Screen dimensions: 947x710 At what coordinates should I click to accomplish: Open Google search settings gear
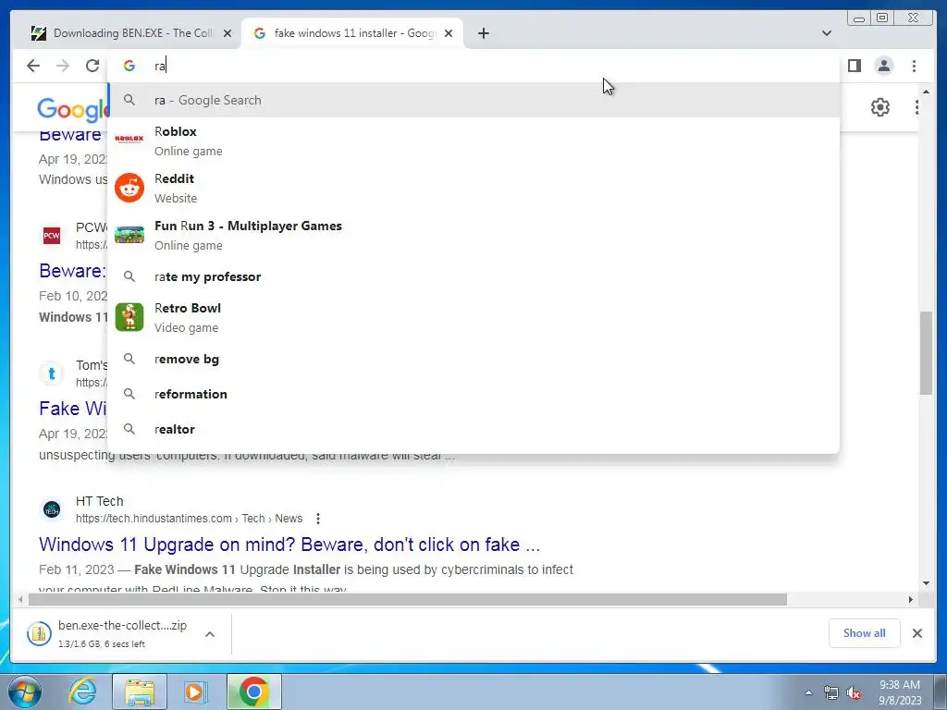click(x=880, y=107)
